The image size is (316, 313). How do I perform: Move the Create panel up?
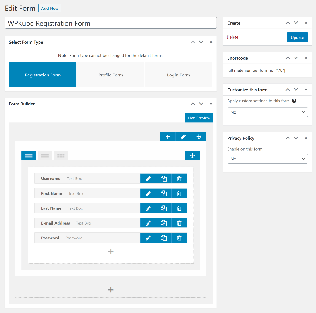pos(288,23)
